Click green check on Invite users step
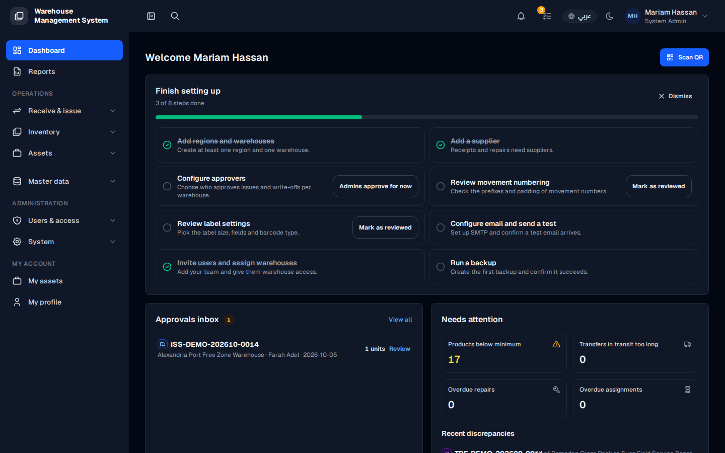The height and width of the screenshot is (453, 725). click(167, 267)
